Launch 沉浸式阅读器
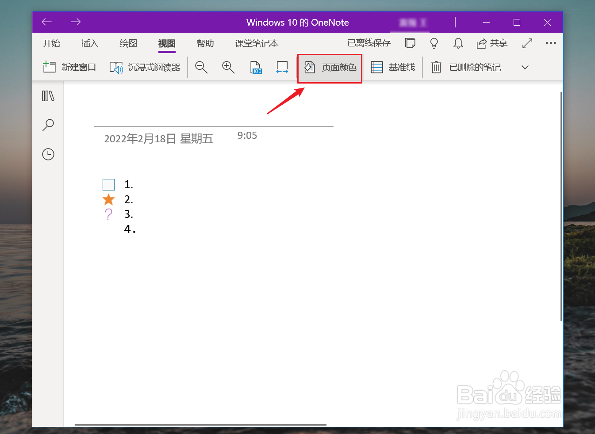This screenshot has width=595, height=434. [145, 67]
